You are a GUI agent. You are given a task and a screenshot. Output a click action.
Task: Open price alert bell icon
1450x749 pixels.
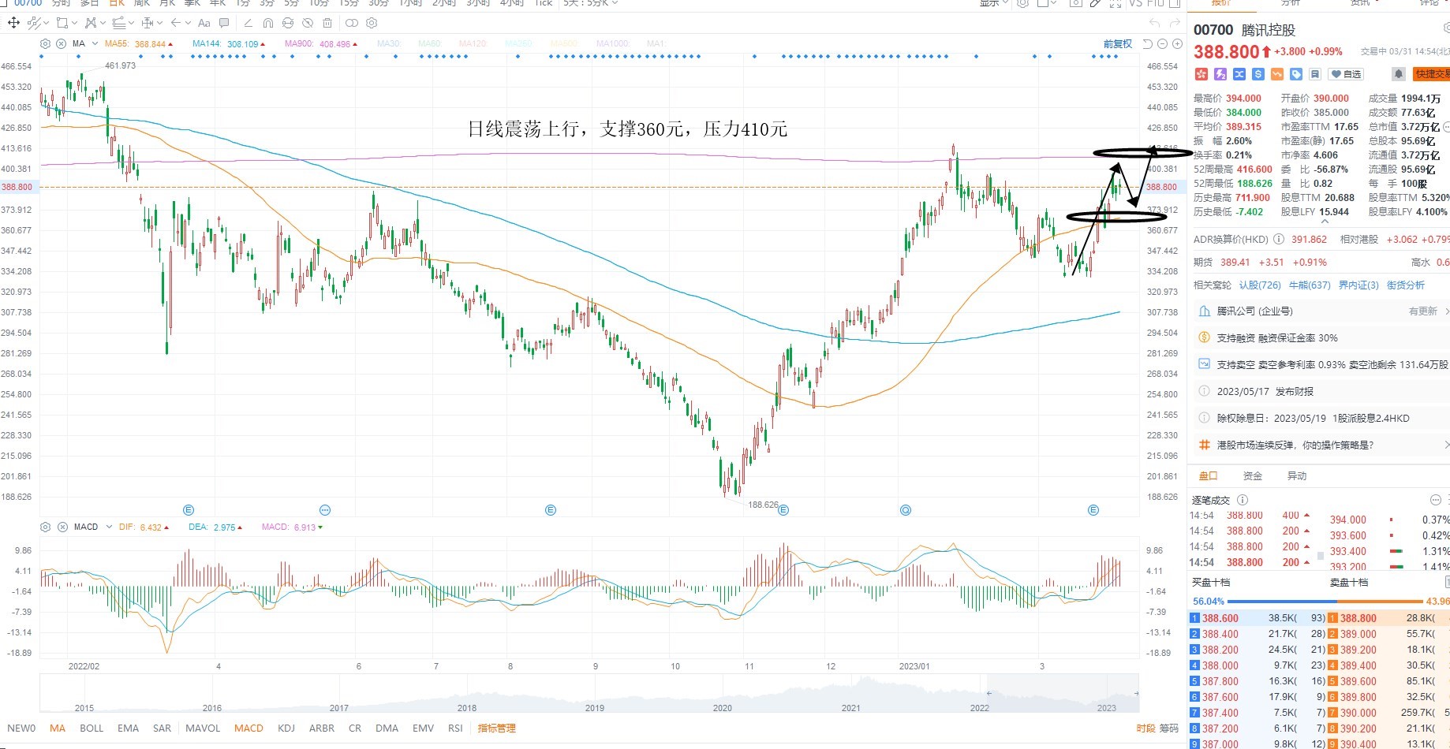(x=1399, y=74)
